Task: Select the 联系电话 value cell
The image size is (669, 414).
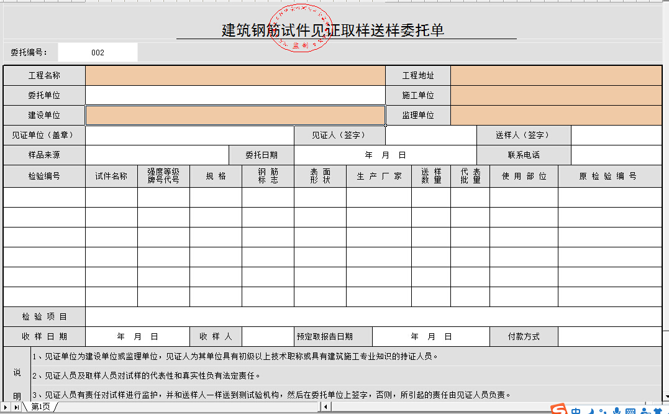Action: (x=616, y=155)
